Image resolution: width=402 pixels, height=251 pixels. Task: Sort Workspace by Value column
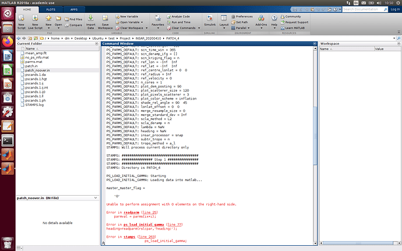pyautogui.click(x=387, y=49)
